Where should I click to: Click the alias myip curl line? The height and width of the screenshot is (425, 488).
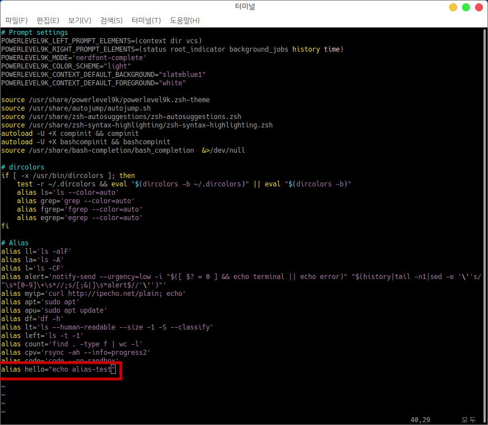point(93,294)
